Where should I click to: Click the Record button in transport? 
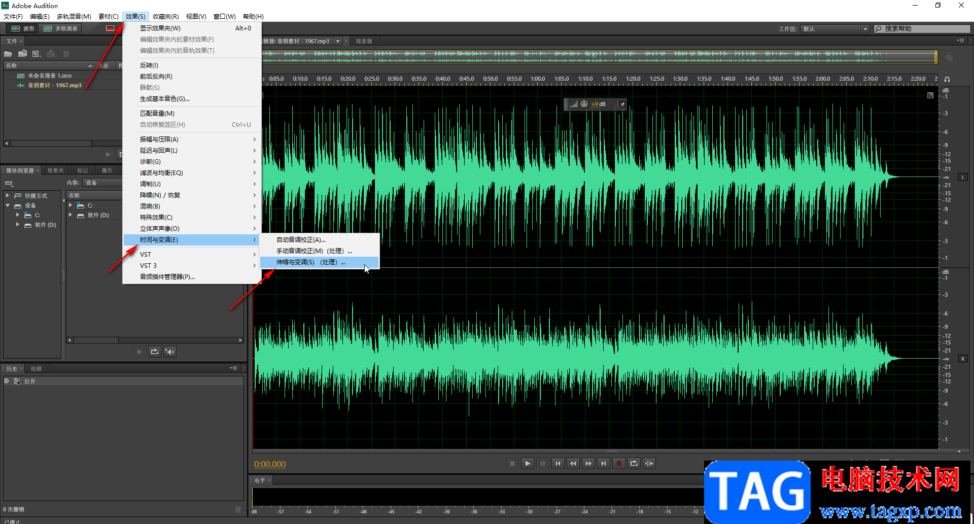coord(618,463)
